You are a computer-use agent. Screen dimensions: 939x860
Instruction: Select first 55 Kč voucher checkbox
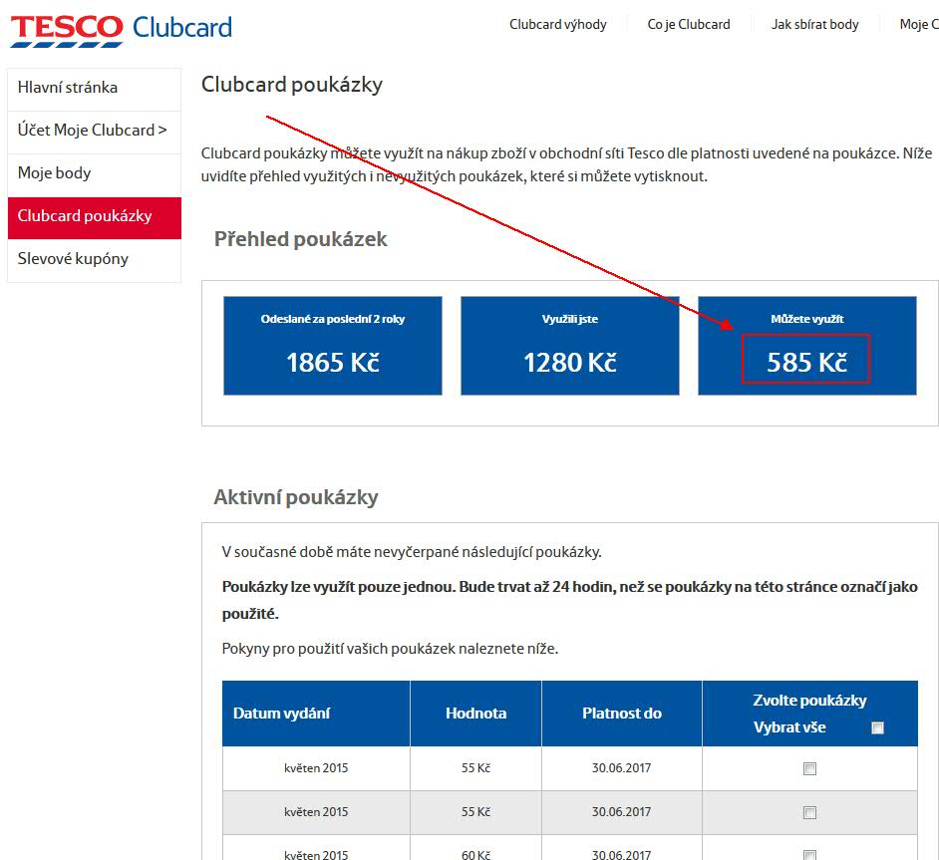click(x=809, y=768)
